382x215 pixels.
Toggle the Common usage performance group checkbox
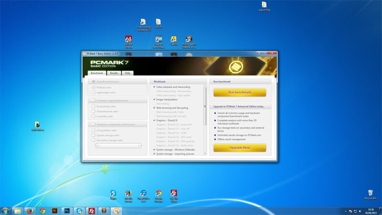(94, 100)
